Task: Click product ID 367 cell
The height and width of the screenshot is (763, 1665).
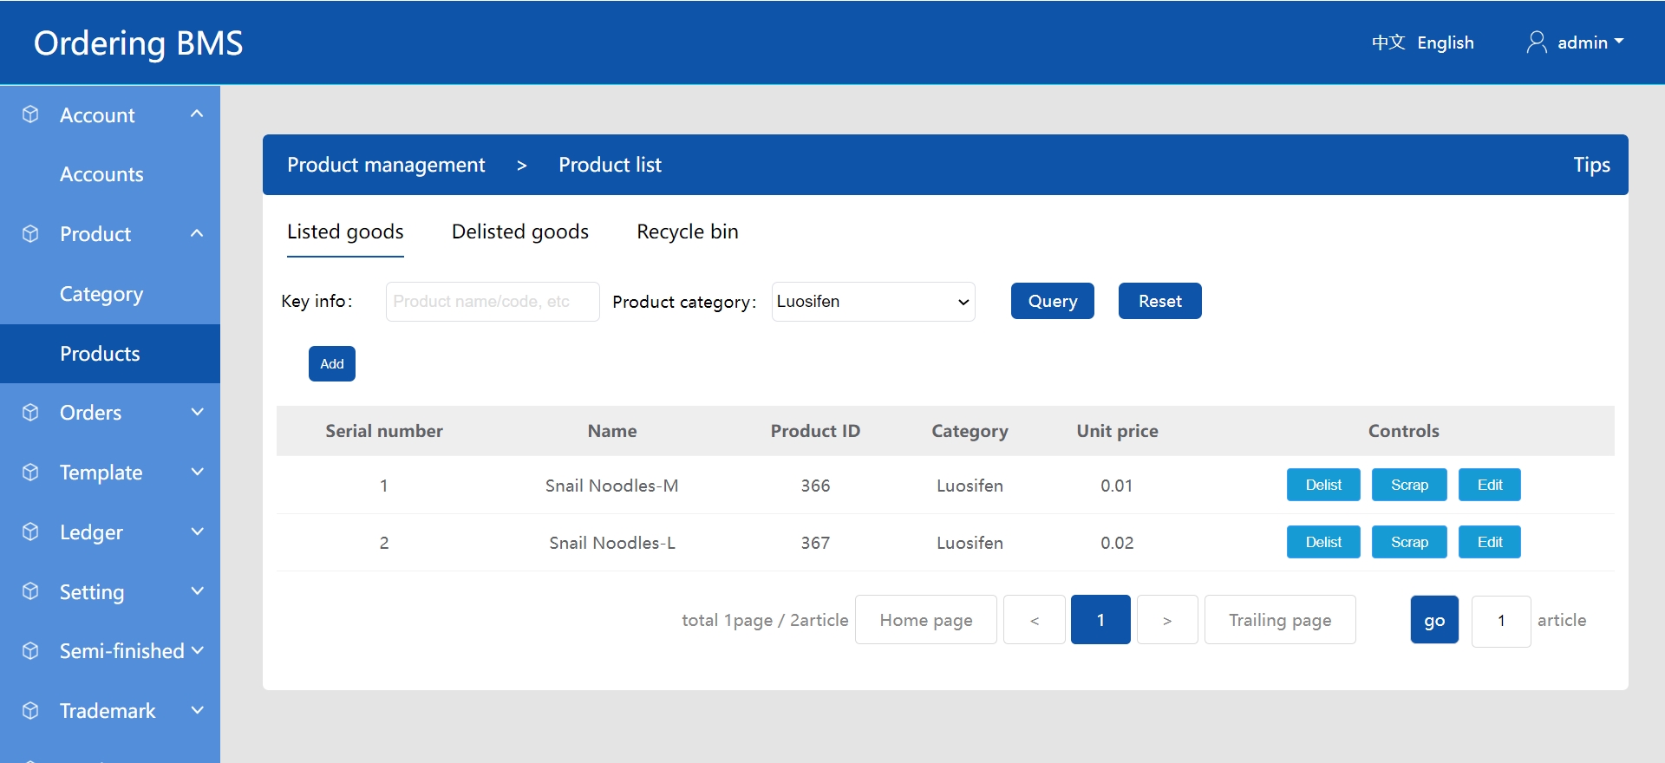Action: click(815, 543)
